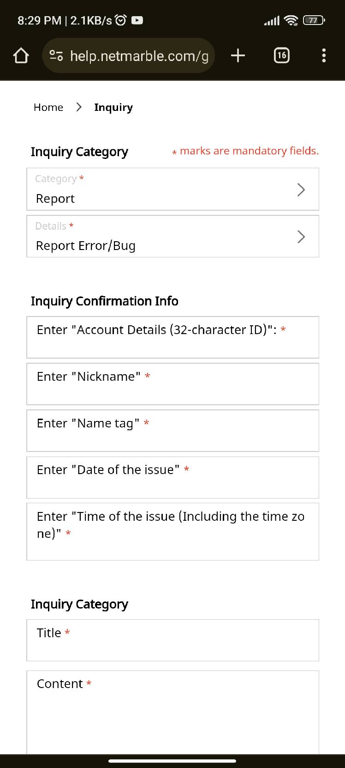Tap the Wi-Fi status icon
This screenshot has height=768, width=345.
point(291,20)
